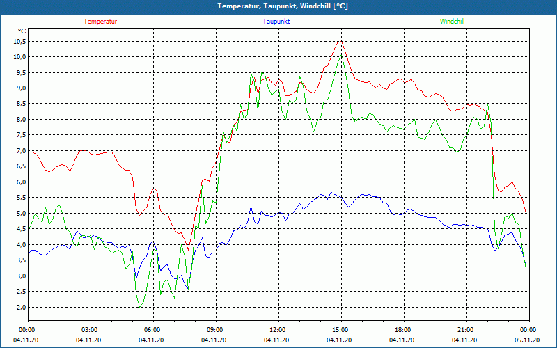Image resolution: width=557 pixels, height=348 pixels.
Task: Click the 03:00 time axis label
Action: (x=91, y=330)
